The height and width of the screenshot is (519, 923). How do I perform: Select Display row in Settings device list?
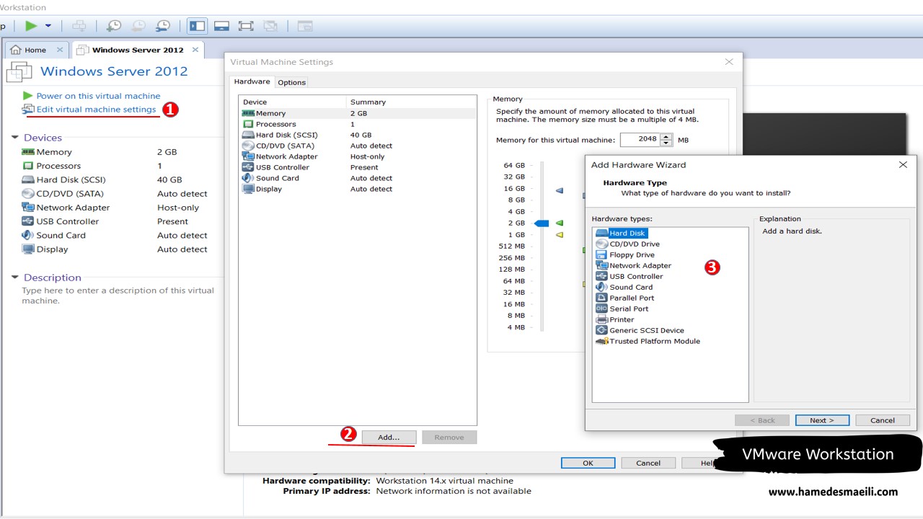click(x=358, y=189)
